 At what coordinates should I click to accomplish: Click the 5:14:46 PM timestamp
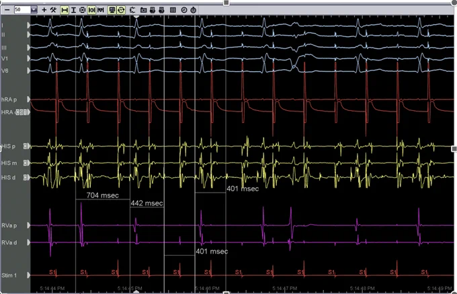[207, 289]
